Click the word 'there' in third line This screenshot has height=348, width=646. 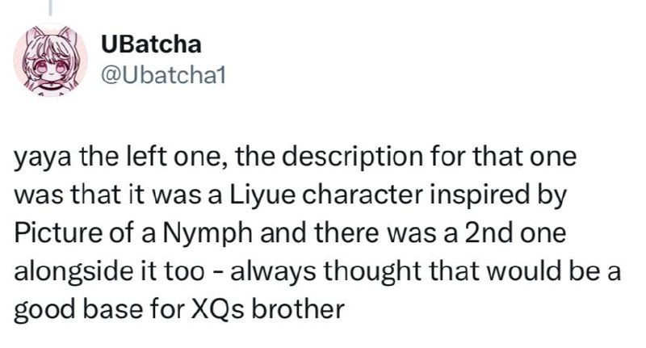pos(348,233)
